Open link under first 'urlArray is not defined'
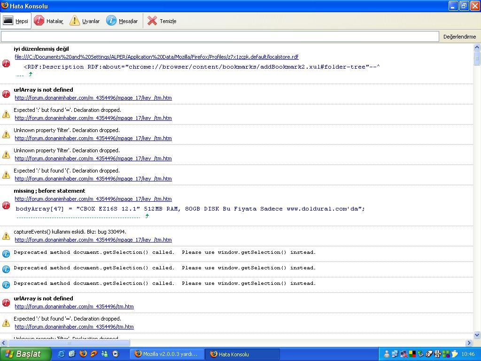Screen dimensions: 481x361 click(x=93, y=98)
